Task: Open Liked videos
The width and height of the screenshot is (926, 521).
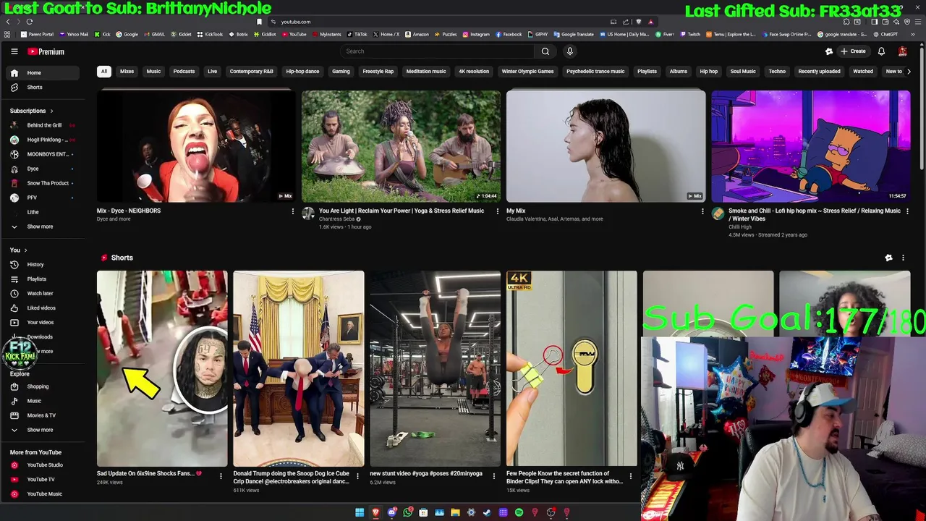Action: click(x=43, y=308)
